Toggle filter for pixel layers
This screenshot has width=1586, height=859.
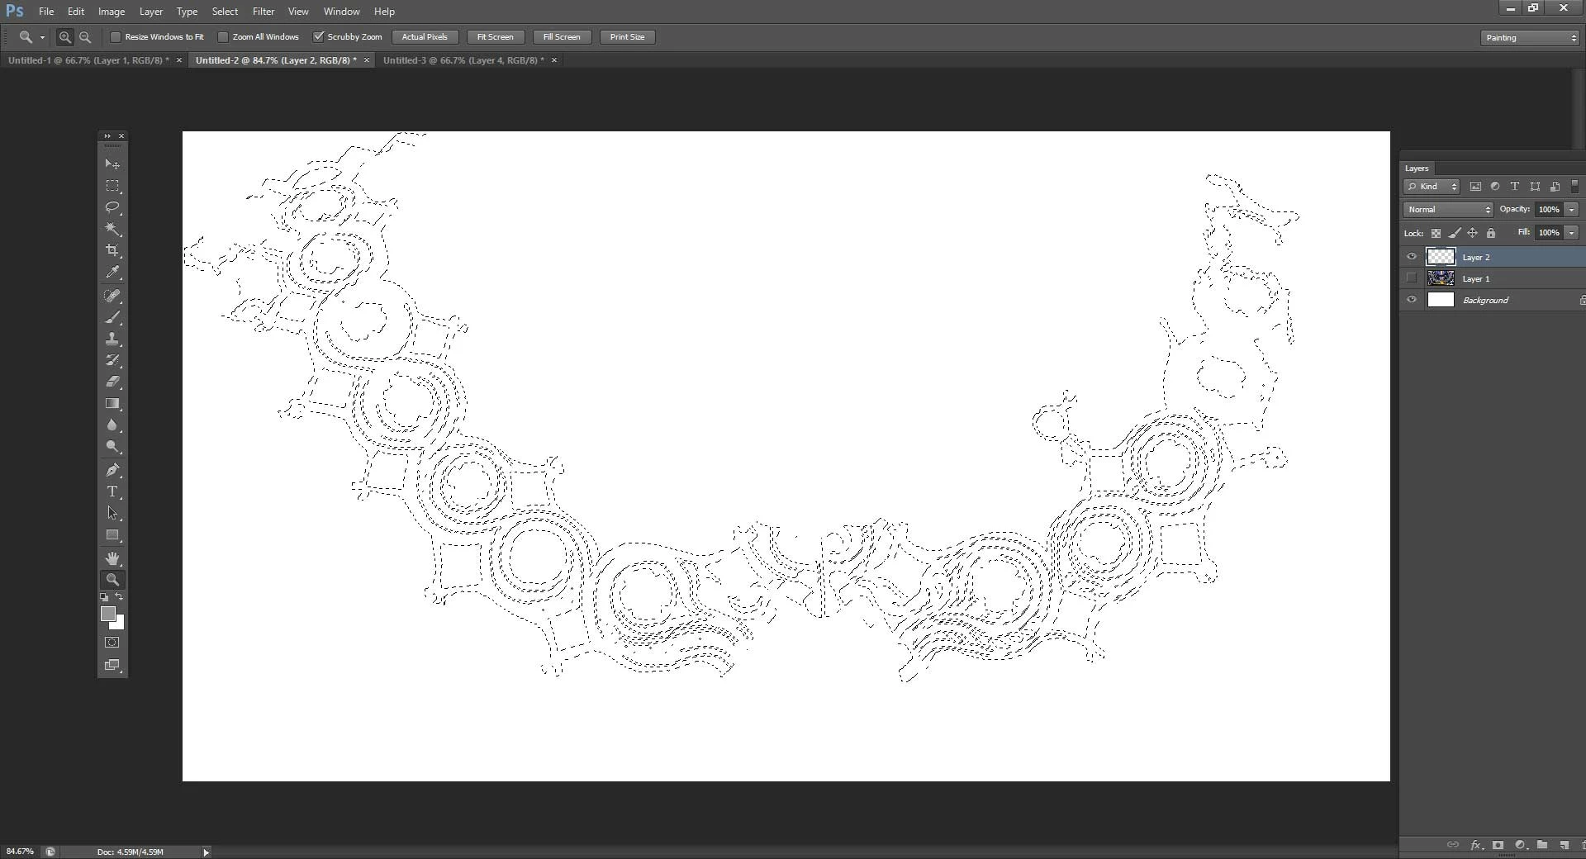tap(1475, 187)
